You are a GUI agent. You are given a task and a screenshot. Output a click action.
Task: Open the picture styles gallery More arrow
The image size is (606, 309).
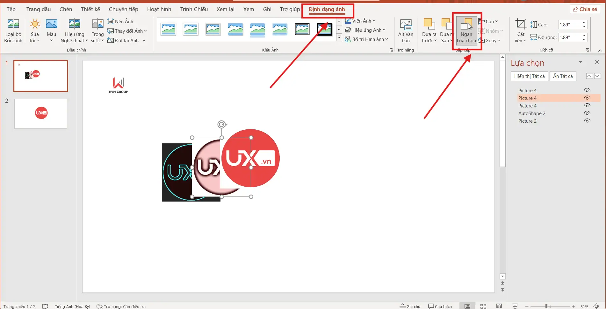tap(339, 37)
